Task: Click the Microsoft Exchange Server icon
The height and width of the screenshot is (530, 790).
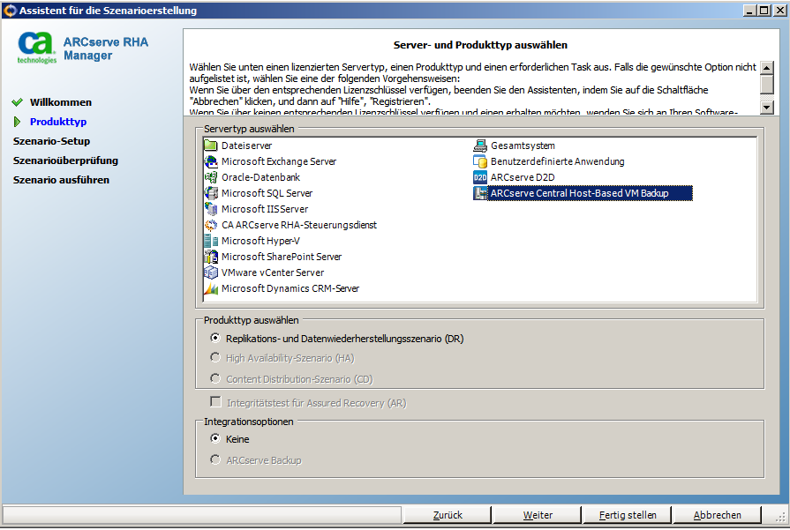Action: pos(211,161)
